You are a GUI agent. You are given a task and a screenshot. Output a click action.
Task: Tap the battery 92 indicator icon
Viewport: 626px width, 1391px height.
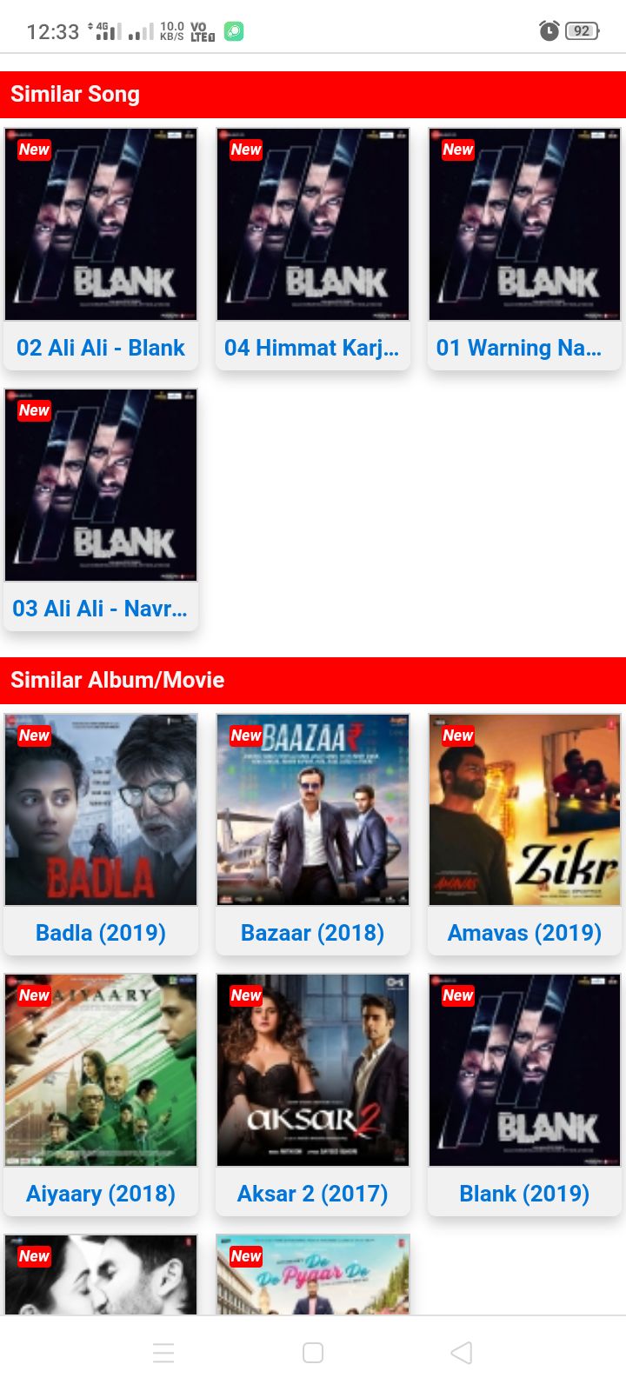(583, 31)
